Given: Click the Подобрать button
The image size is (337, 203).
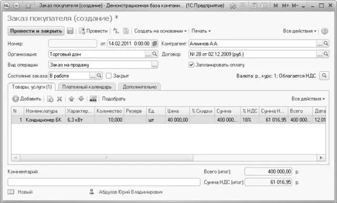Looking at the screenshot, I should click(114, 99).
